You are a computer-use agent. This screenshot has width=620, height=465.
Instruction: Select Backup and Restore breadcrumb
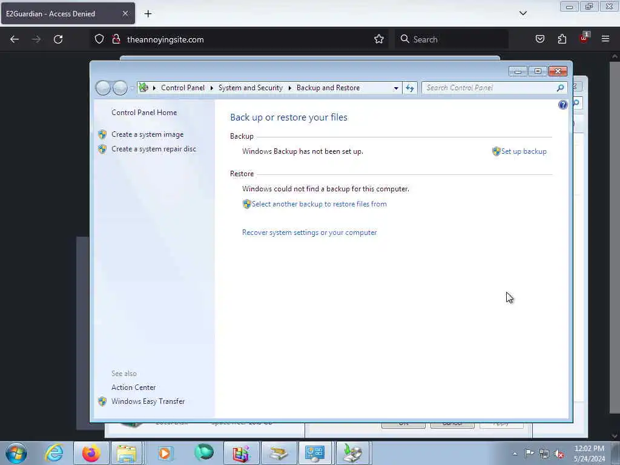point(328,88)
